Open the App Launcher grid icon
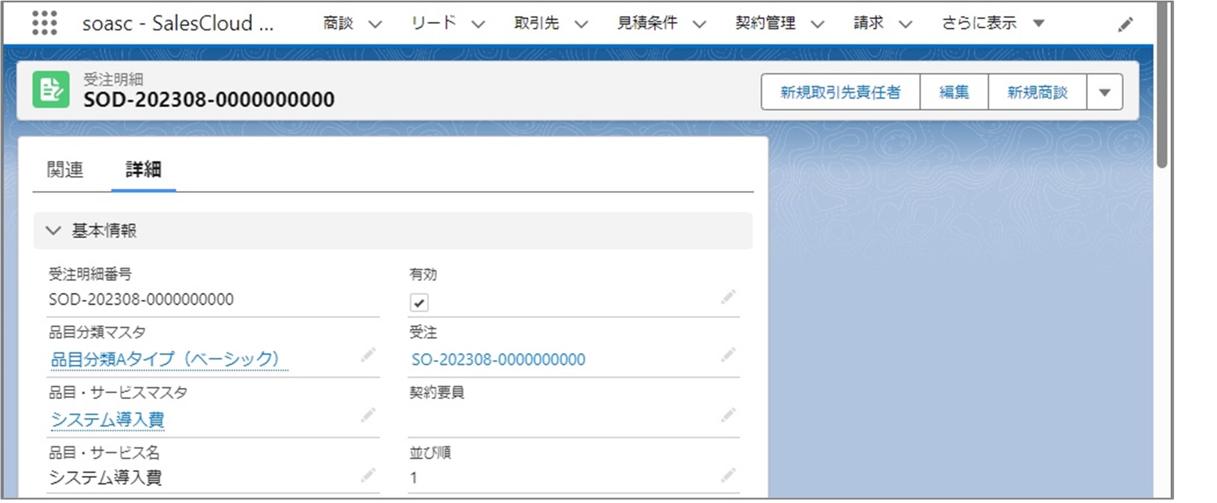The height and width of the screenshot is (503, 1217). click(x=44, y=23)
